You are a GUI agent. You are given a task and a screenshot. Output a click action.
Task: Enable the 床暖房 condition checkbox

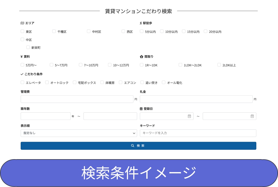click(102, 82)
